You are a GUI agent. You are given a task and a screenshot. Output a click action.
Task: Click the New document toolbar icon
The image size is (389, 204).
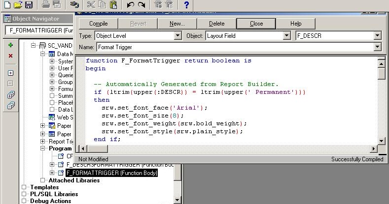click(7, 5)
